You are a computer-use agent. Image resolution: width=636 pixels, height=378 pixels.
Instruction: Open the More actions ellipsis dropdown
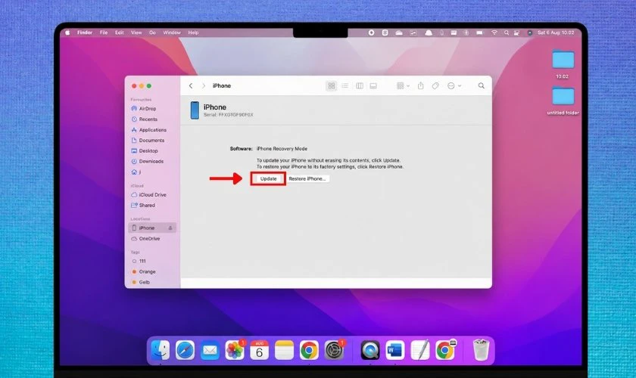point(454,86)
